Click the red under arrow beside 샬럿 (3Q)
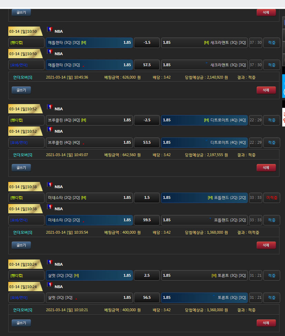The width and height of the screenshot is (285, 336). point(76,299)
